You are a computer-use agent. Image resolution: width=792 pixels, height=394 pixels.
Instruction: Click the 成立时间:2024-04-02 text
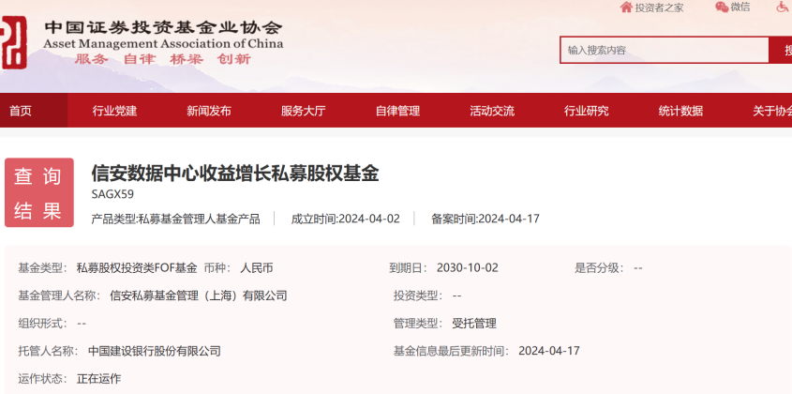(346, 219)
